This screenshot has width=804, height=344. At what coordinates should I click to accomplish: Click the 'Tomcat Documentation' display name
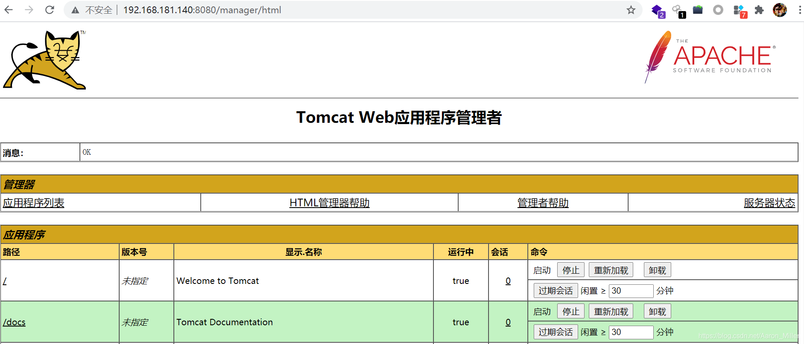coord(225,322)
